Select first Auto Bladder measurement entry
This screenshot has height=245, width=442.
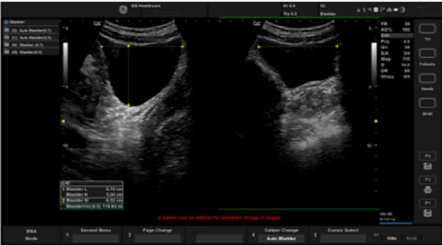pyautogui.click(x=31, y=30)
